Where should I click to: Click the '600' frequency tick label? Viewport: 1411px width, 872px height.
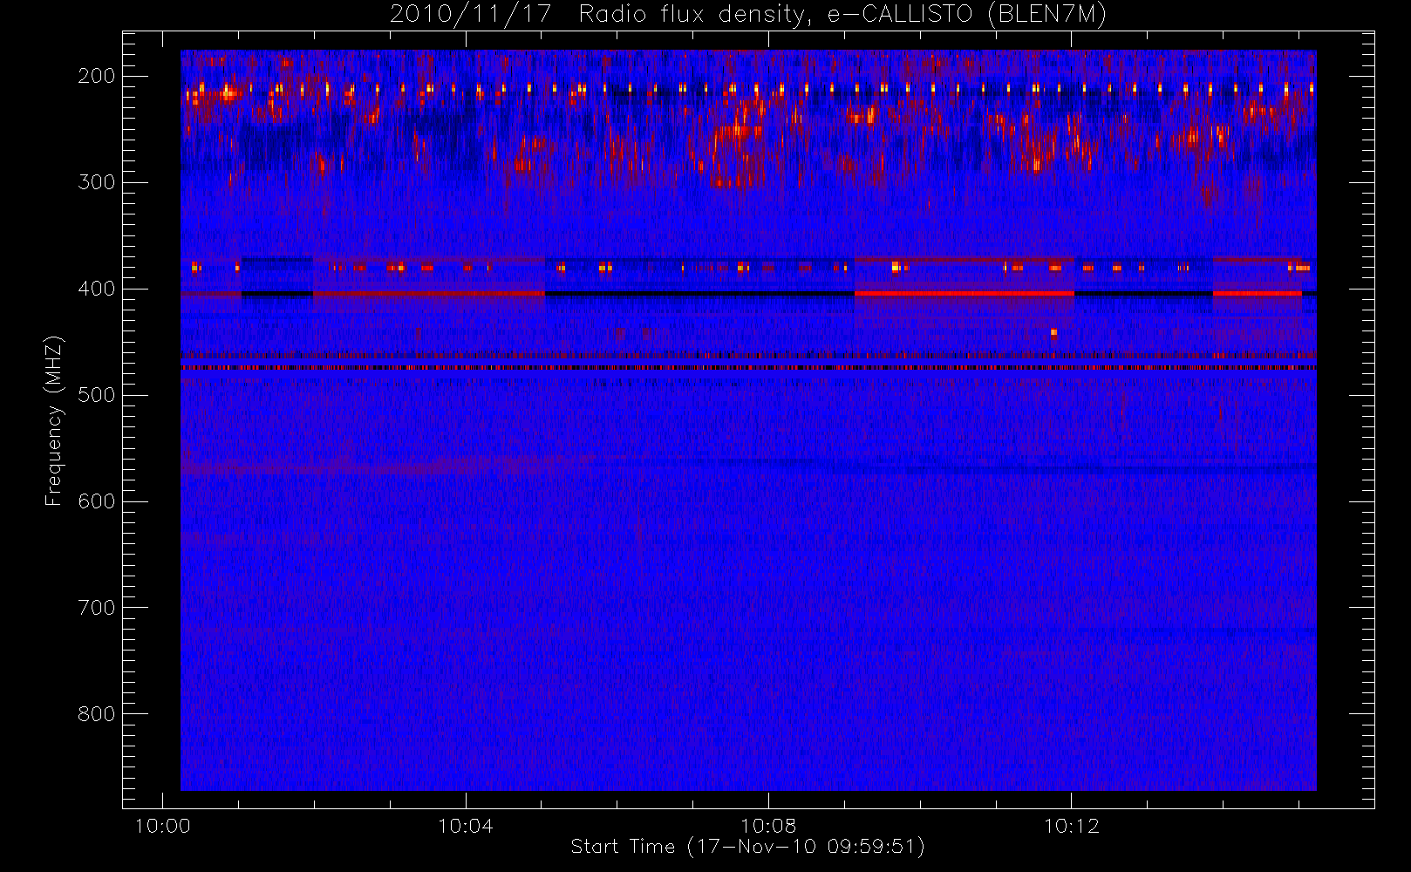tap(97, 501)
